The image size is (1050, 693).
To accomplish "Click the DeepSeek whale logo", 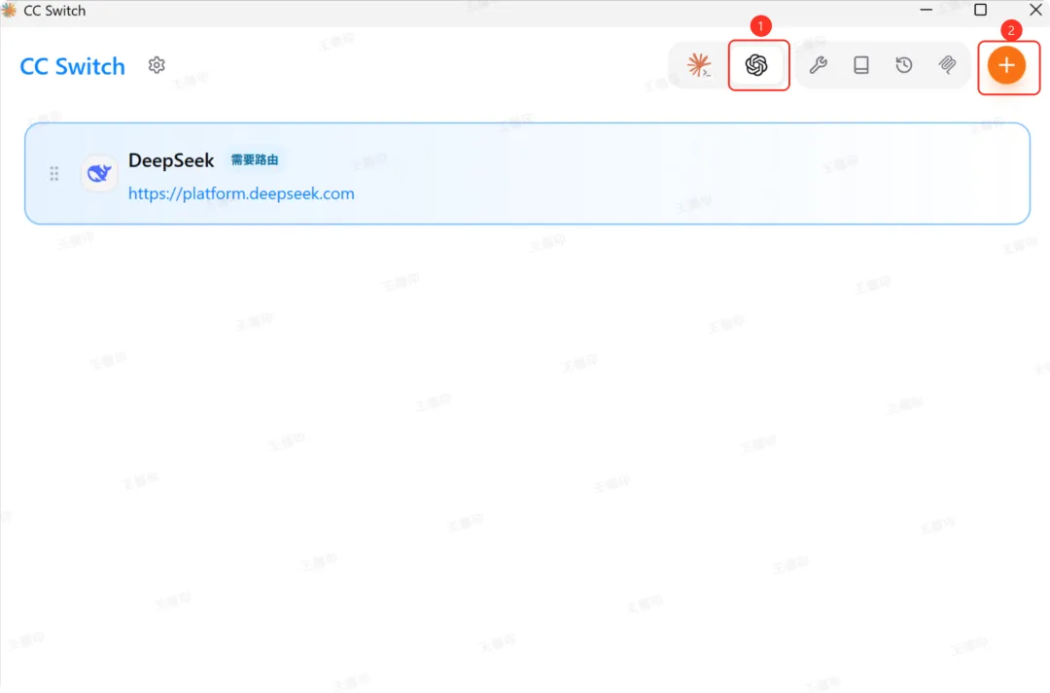I will click(99, 173).
